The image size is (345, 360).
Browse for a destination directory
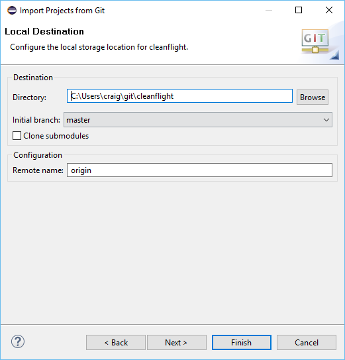click(x=313, y=97)
